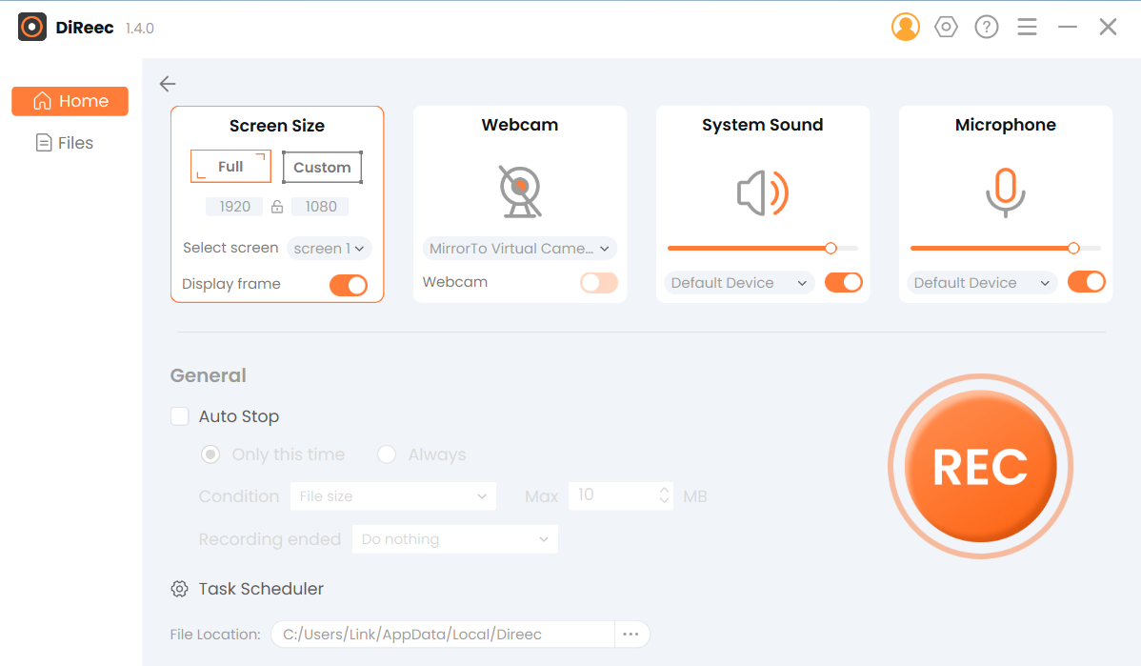Click the DiReec app logo
1141x666 pixels.
click(32, 27)
